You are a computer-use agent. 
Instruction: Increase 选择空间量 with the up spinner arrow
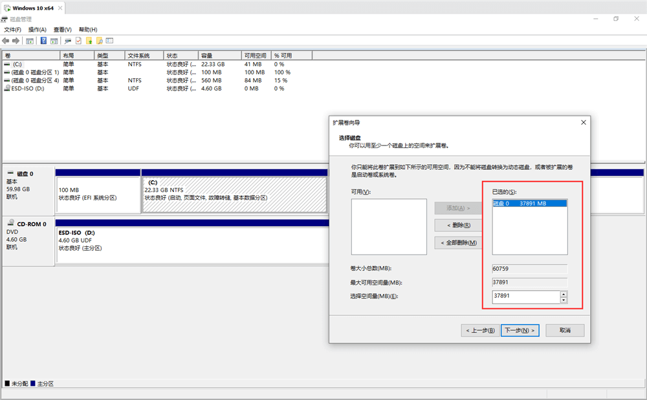point(564,293)
